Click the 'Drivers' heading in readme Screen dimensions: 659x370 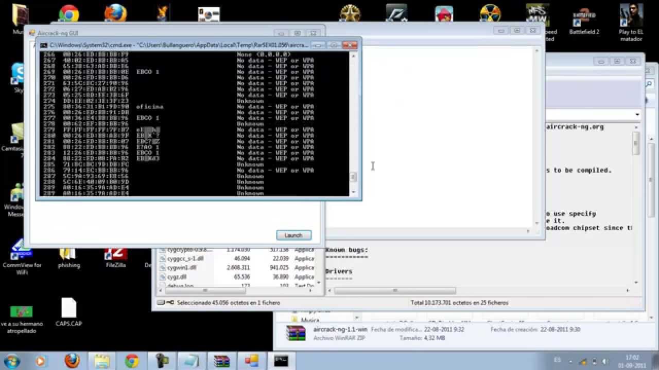pyautogui.click(x=339, y=271)
